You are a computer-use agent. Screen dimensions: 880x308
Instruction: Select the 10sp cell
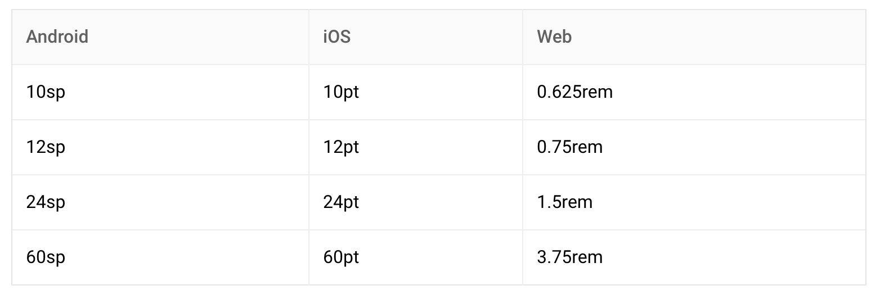tap(160, 92)
